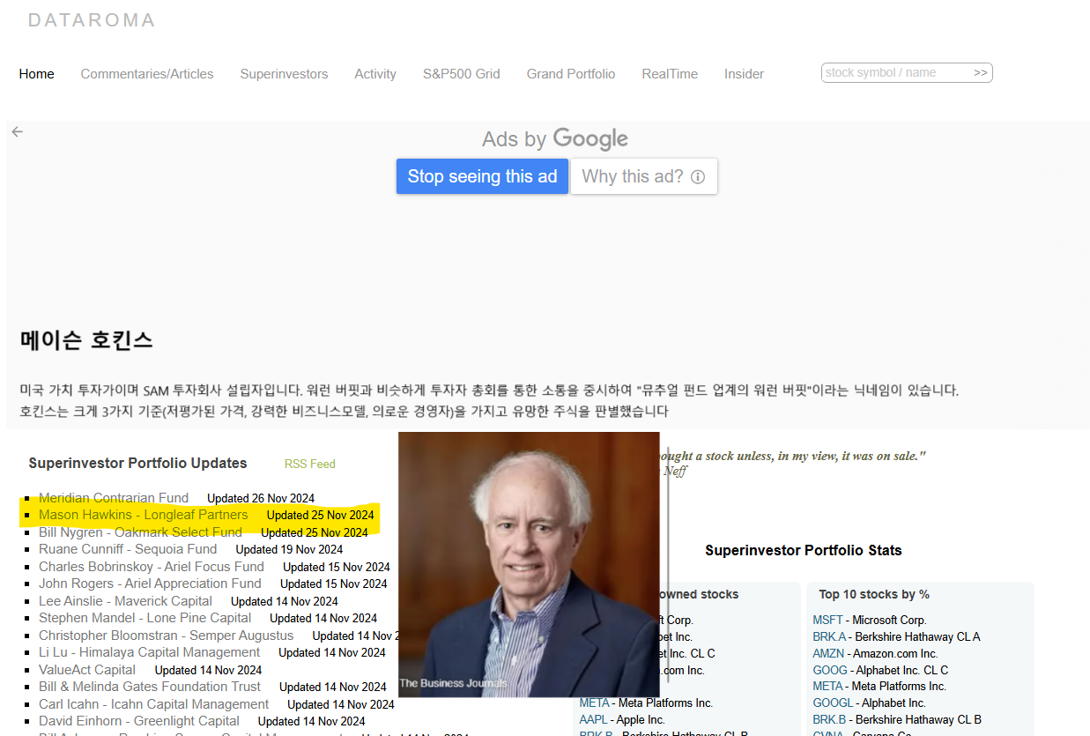The image size is (1090, 736).
Task: Open Bill Nygren - Oakmark Select Fund
Action: click(x=140, y=532)
